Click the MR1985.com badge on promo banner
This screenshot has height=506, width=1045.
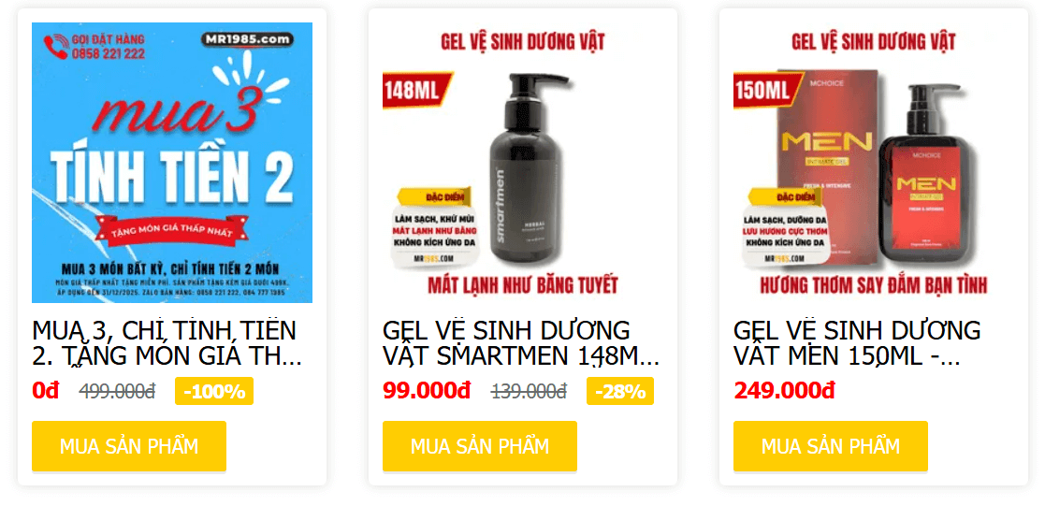pyautogui.click(x=247, y=39)
